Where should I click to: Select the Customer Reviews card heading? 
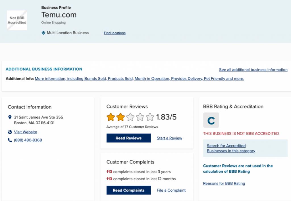127,106
